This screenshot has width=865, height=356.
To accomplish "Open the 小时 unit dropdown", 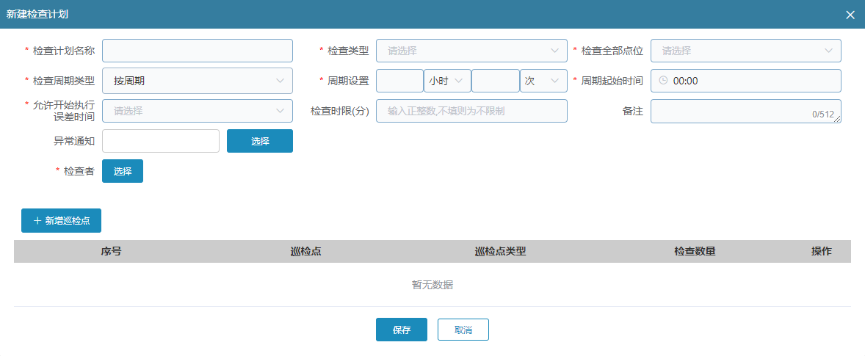I will click(447, 81).
